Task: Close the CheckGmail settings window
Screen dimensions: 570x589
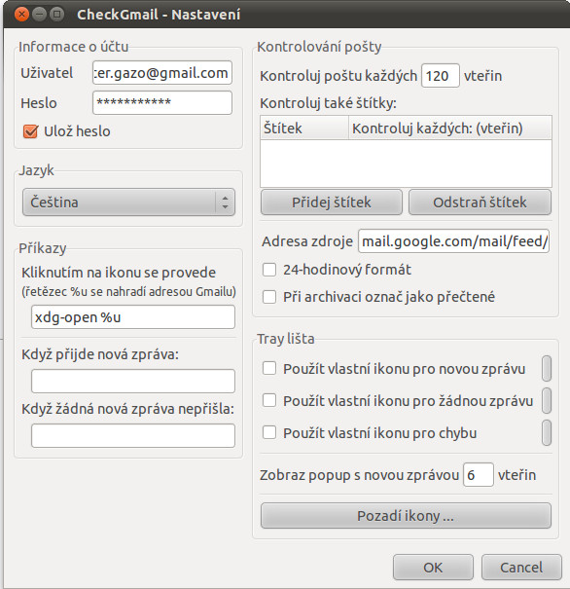Action: point(21,15)
